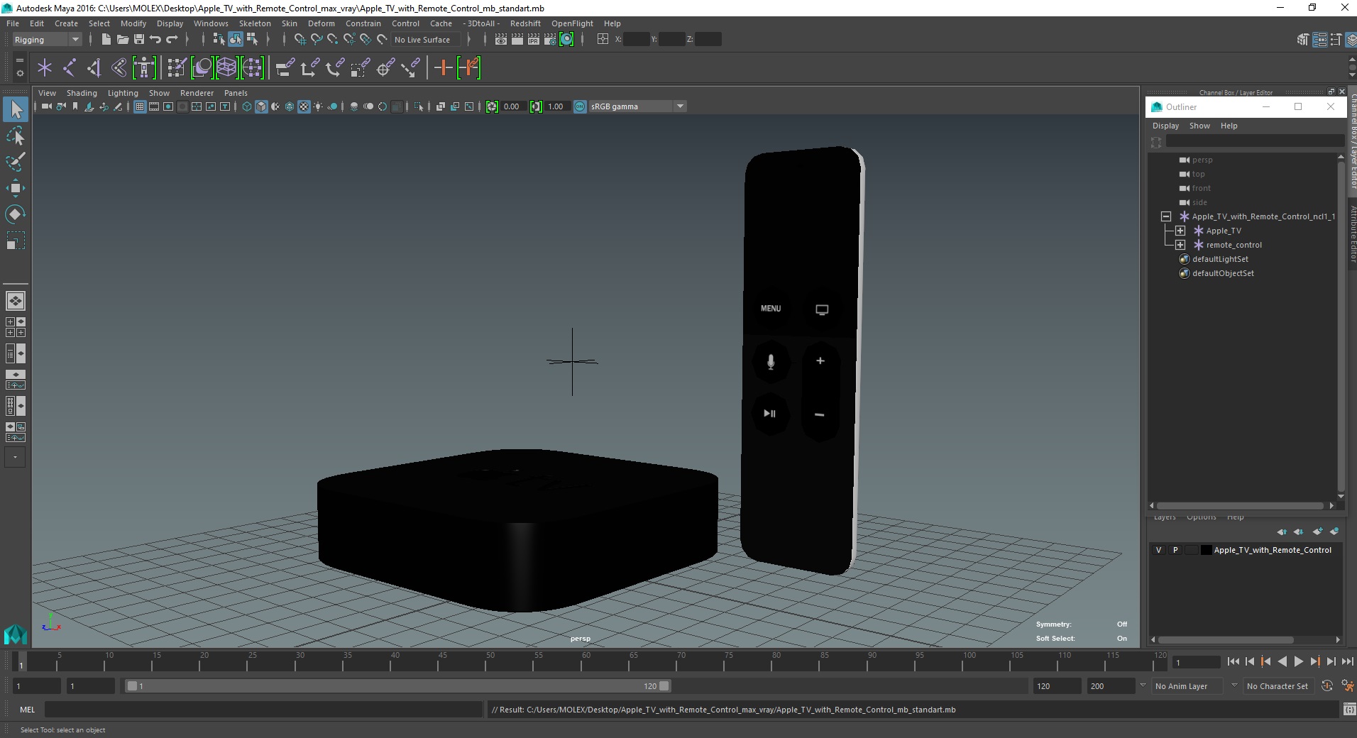The width and height of the screenshot is (1357, 738).
Task: Click the gamma value field showing 1.00
Action: (559, 106)
